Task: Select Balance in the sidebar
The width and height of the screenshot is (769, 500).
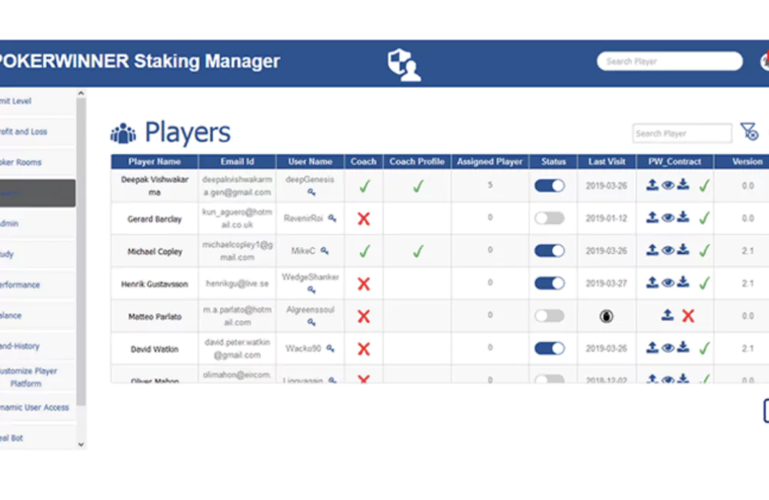Action: [x=37, y=315]
